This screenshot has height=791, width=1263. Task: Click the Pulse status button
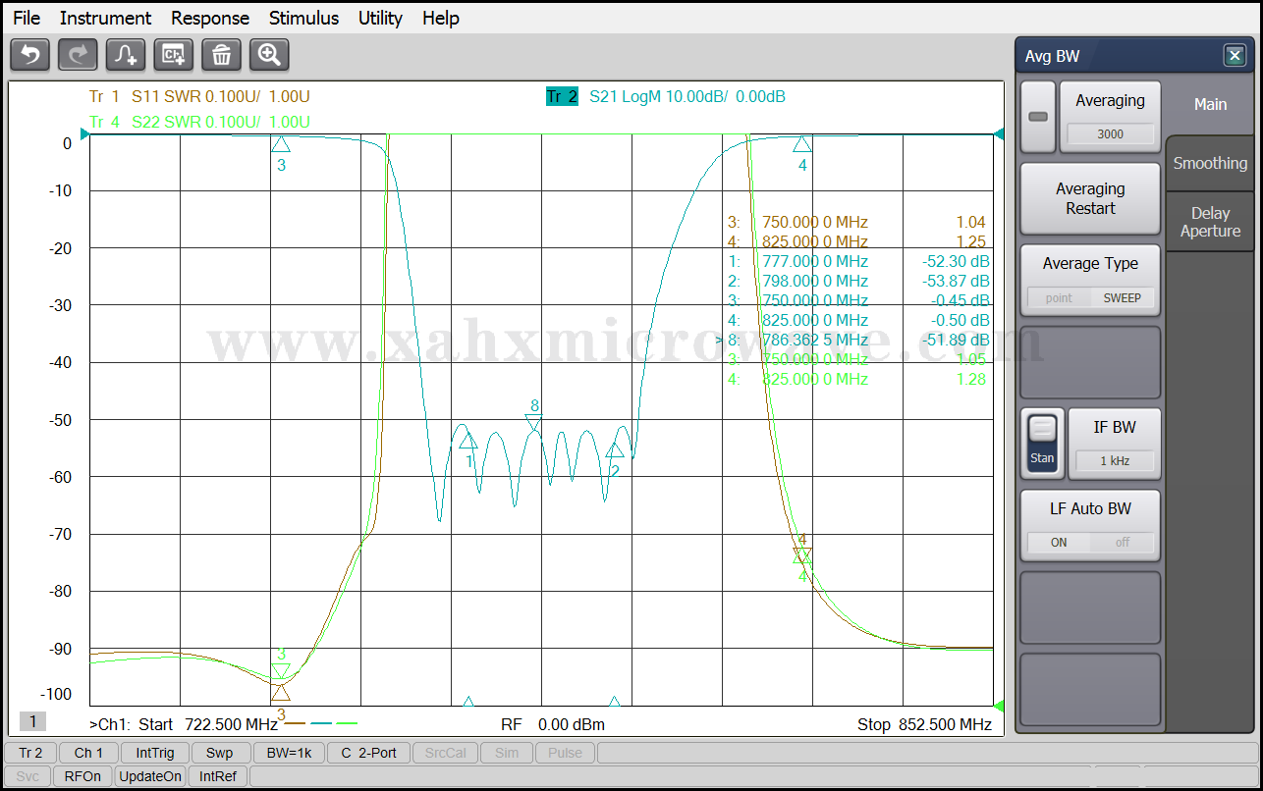(x=565, y=753)
